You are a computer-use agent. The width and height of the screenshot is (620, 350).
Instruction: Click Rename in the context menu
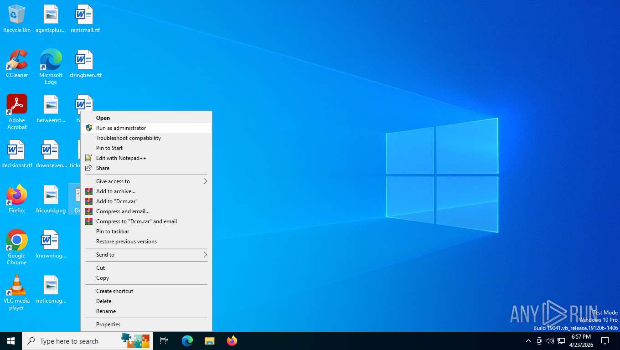tap(146, 311)
